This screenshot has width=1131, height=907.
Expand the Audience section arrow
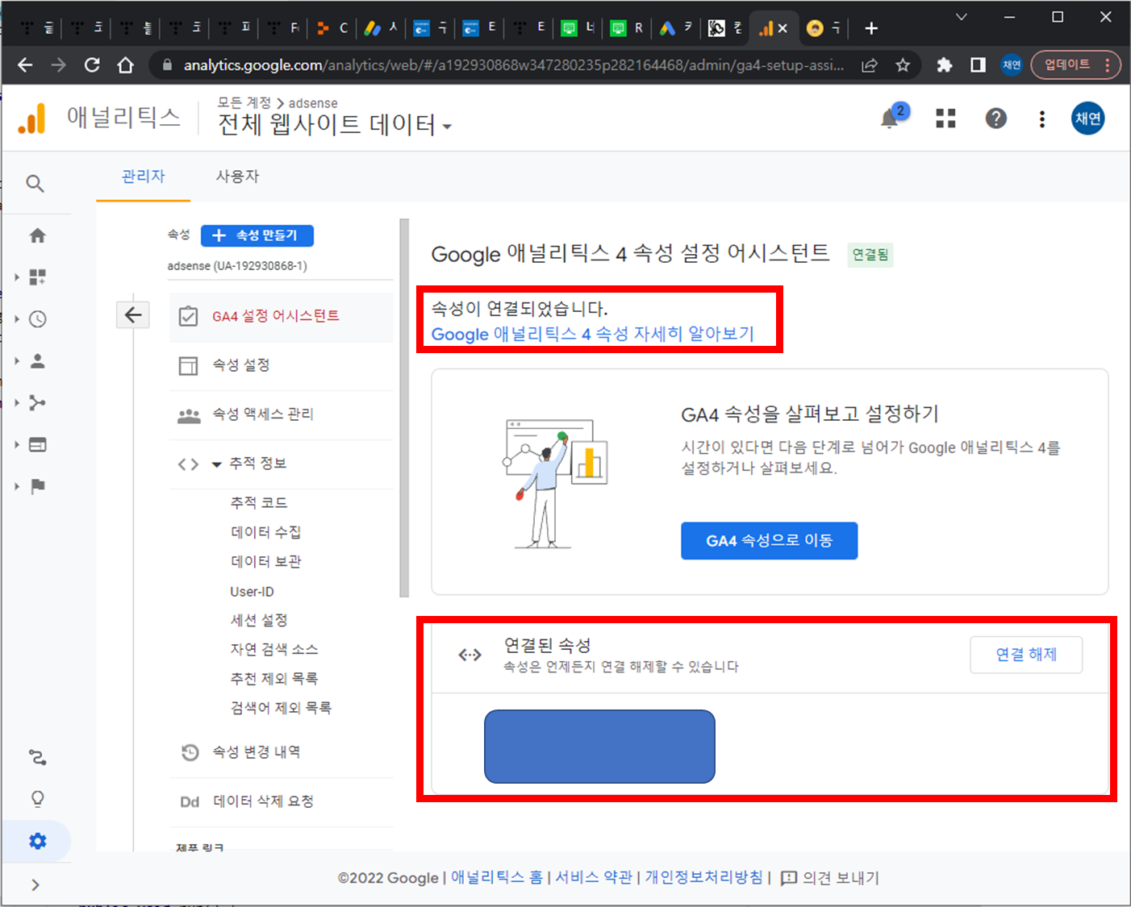coord(17,361)
